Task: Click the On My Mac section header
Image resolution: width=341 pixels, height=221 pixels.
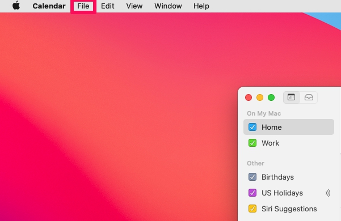Action: [264, 113]
